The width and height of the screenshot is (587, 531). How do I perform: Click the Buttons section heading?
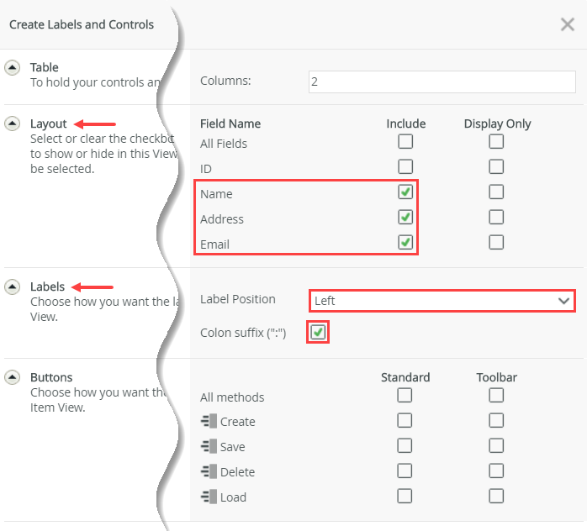pyautogui.click(x=51, y=377)
